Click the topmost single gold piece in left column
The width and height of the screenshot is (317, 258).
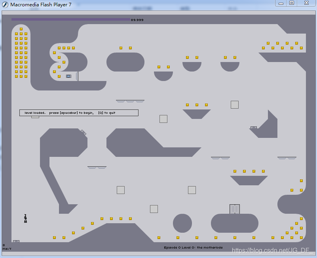[x=21, y=29]
